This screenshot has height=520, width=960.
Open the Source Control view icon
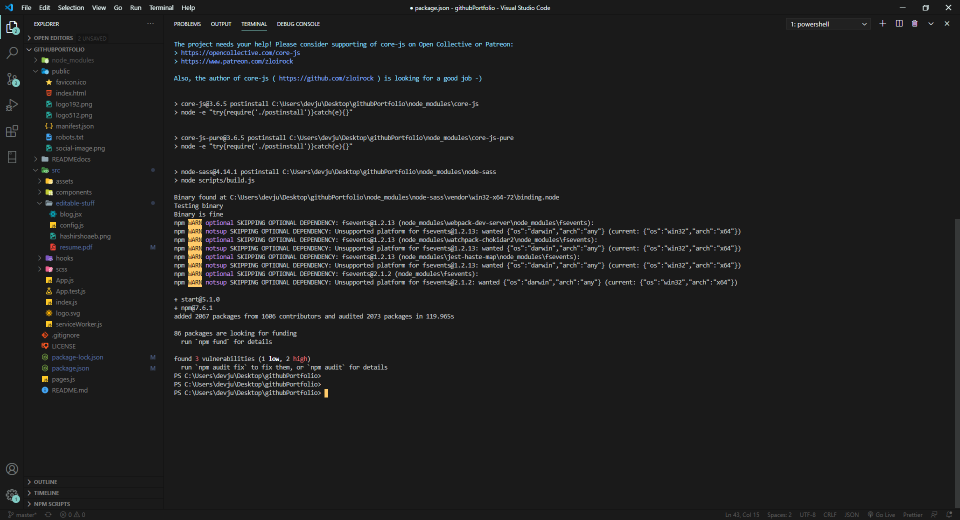[x=12, y=79]
